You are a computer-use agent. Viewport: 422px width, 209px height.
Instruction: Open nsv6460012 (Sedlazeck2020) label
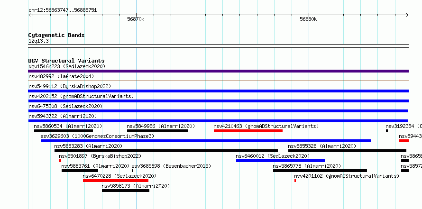[x=273, y=156]
